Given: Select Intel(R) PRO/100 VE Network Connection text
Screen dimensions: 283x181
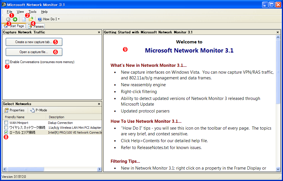Looking at the screenshot, I should [x=75, y=132].
